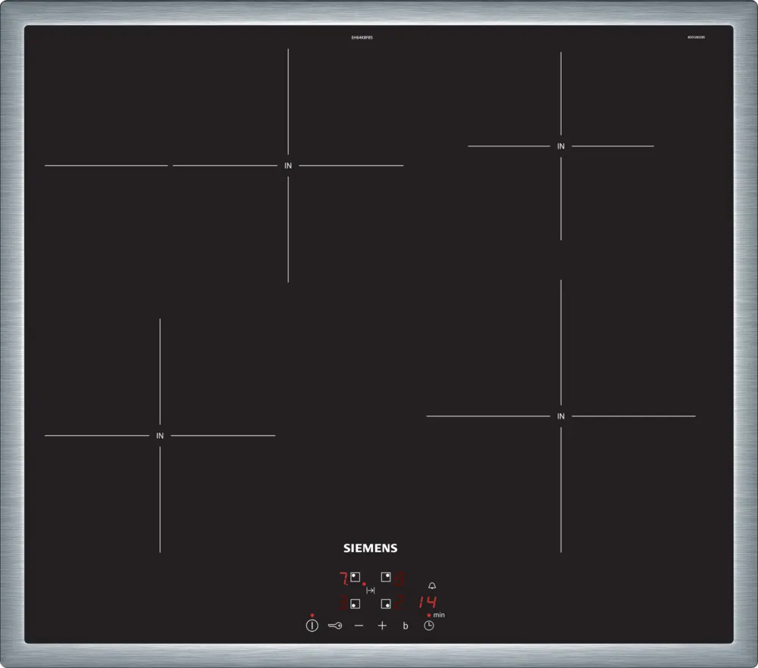
Task: Tap the red heat level 7 display
Action: pyautogui.click(x=343, y=579)
